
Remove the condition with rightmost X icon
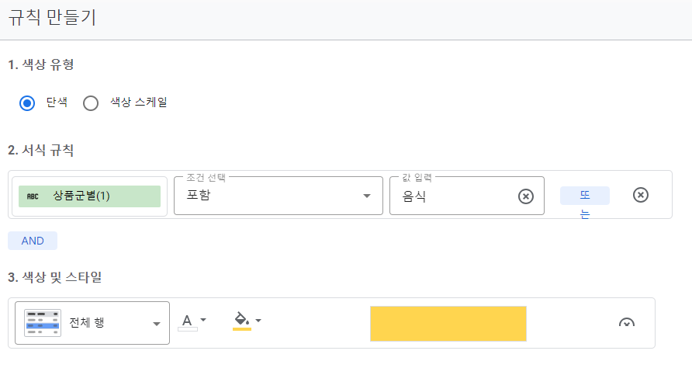641,195
